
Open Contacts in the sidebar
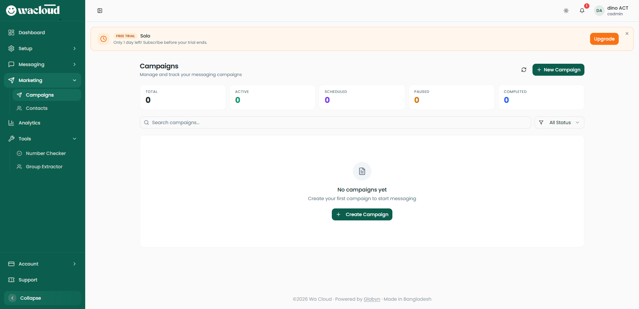tap(37, 108)
